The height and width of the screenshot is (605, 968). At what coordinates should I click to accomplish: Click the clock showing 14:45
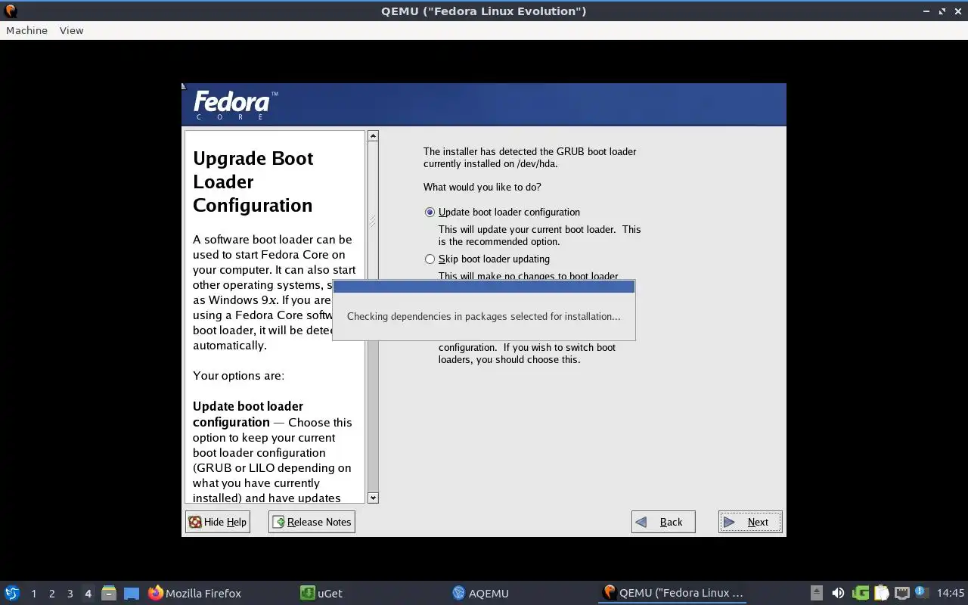coord(951,593)
